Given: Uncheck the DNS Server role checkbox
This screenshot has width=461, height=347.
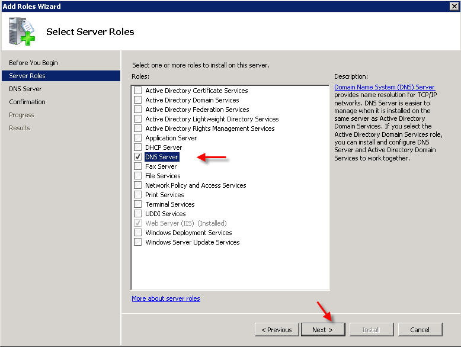Looking at the screenshot, I should click(137, 156).
